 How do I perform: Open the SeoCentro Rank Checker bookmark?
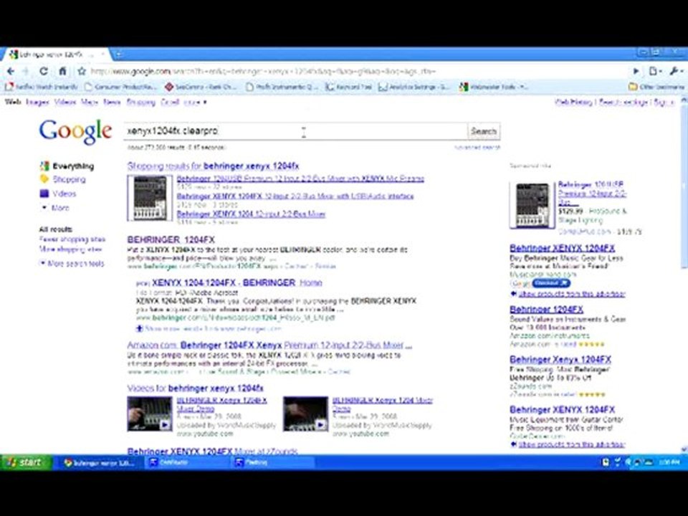tap(201, 87)
